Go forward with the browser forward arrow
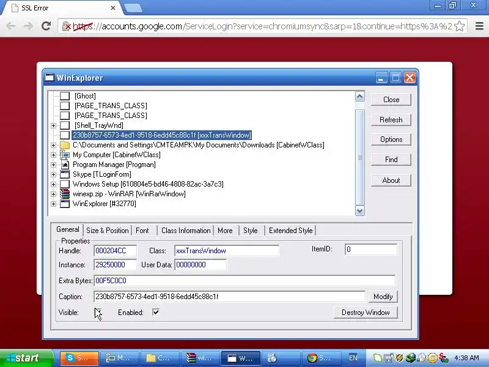Screen dimensions: 489x367 pyautogui.click(x=28, y=26)
